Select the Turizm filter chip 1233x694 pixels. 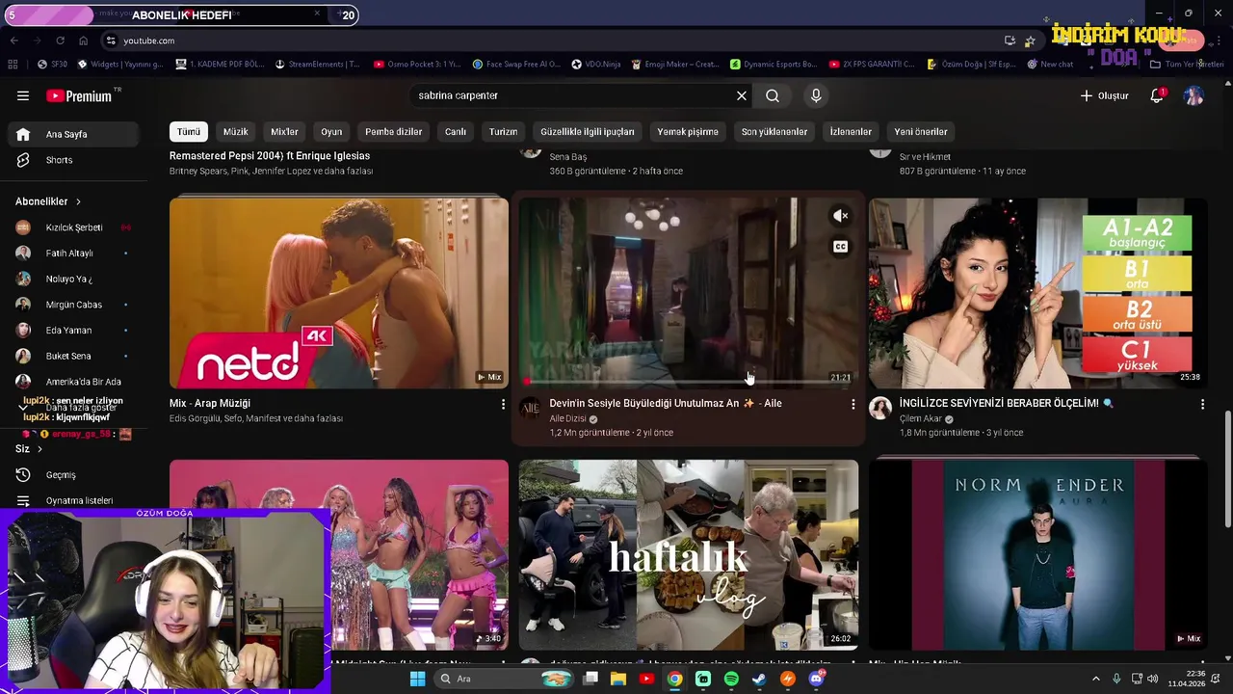click(x=503, y=132)
